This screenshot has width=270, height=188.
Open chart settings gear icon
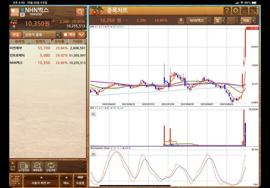click(x=235, y=11)
